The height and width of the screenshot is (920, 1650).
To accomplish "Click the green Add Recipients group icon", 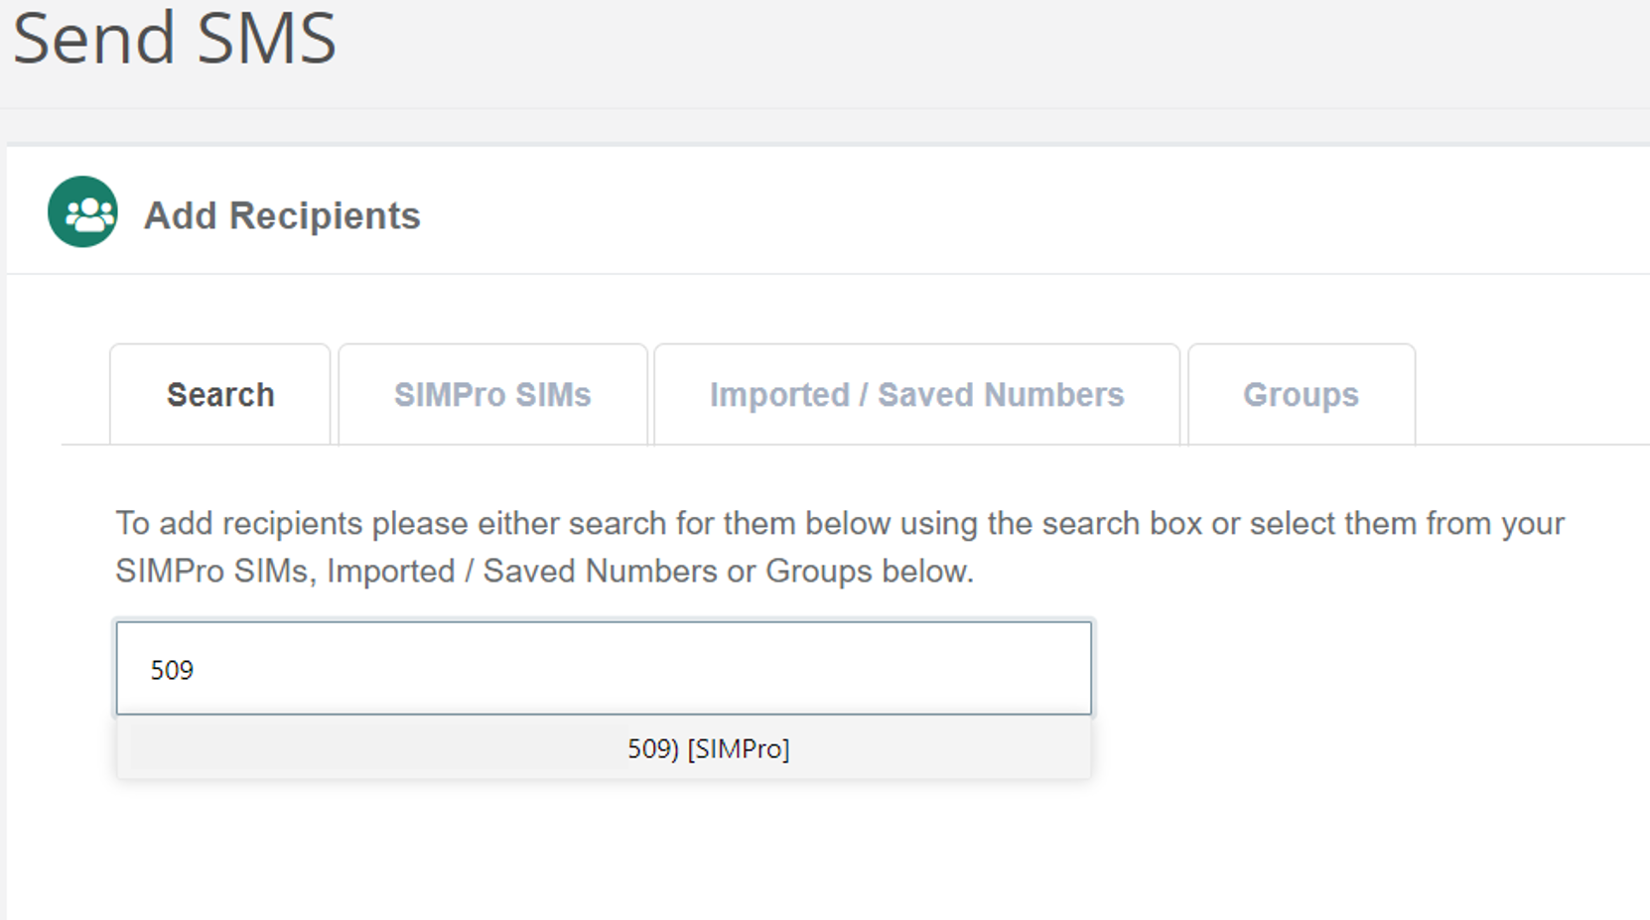I will click(82, 211).
